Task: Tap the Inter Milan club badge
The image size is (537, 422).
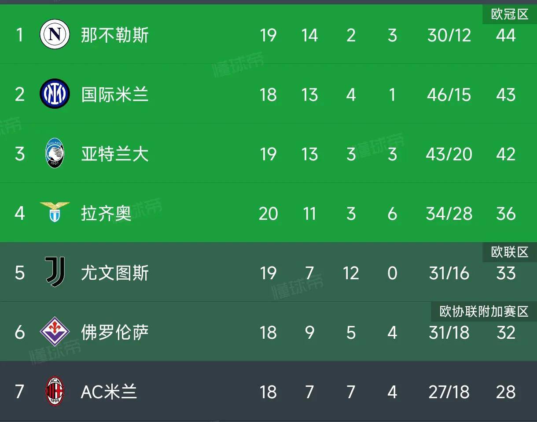Action: coord(55,94)
